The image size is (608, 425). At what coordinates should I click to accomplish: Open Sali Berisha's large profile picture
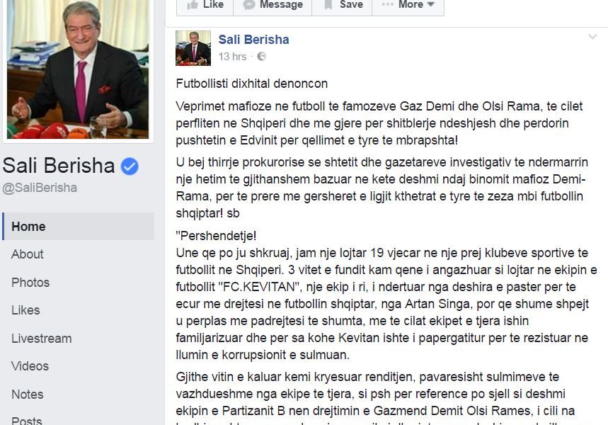[78, 69]
